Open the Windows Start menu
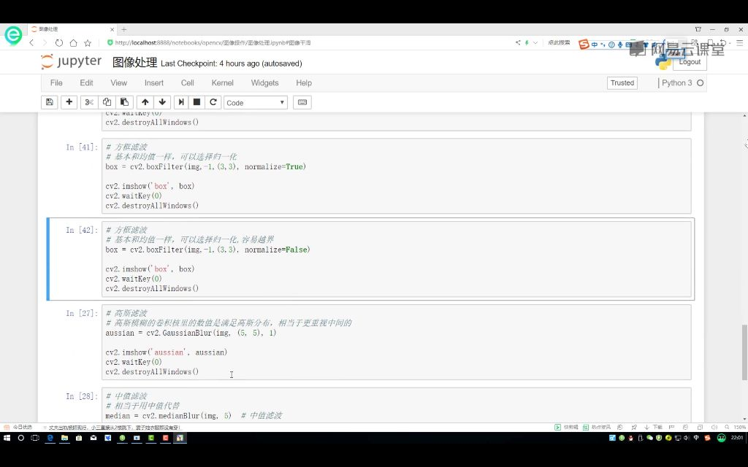The height and width of the screenshot is (467, 748). tap(7, 438)
